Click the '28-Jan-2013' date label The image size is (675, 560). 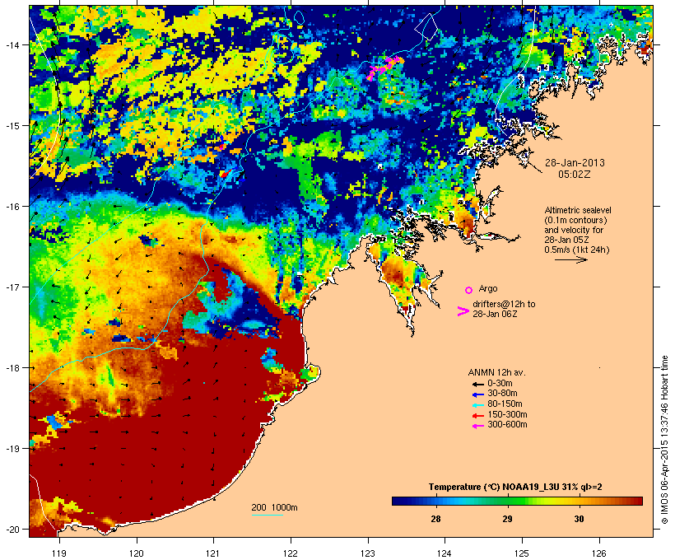pyautogui.click(x=575, y=163)
